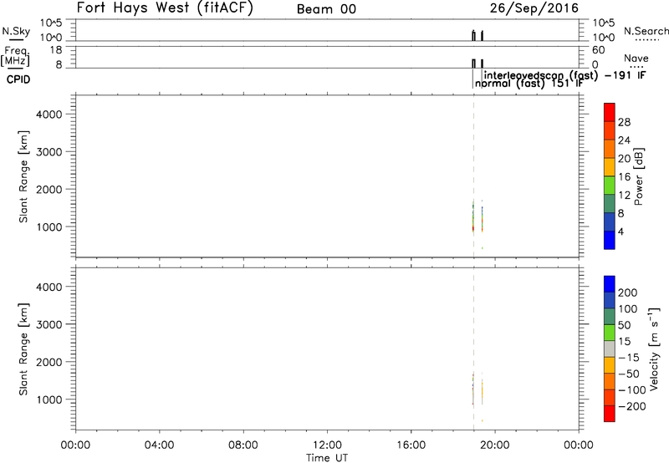Click the blue bottom of Power colorbar
This screenshot has height=463, width=669.
(x=610, y=240)
